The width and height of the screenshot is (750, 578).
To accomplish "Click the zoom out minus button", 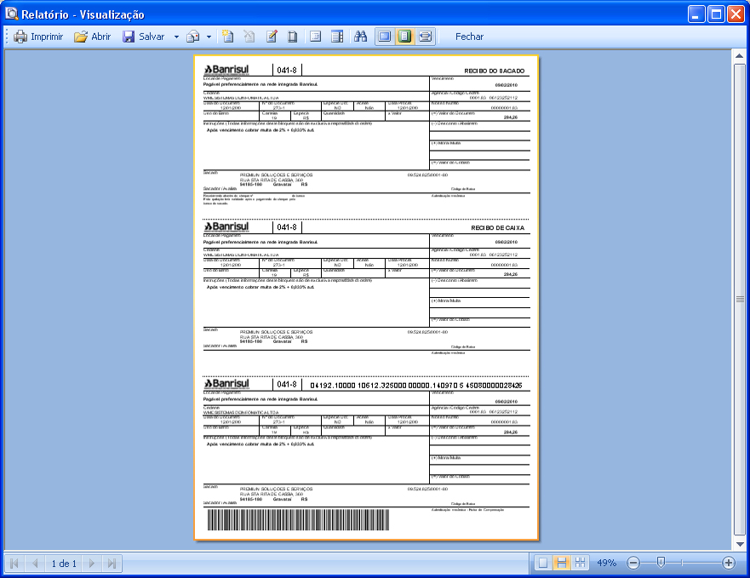I will pos(633,563).
